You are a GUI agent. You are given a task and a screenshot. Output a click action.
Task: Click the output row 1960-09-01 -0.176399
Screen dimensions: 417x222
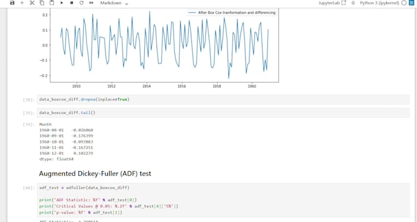pos(66,136)
